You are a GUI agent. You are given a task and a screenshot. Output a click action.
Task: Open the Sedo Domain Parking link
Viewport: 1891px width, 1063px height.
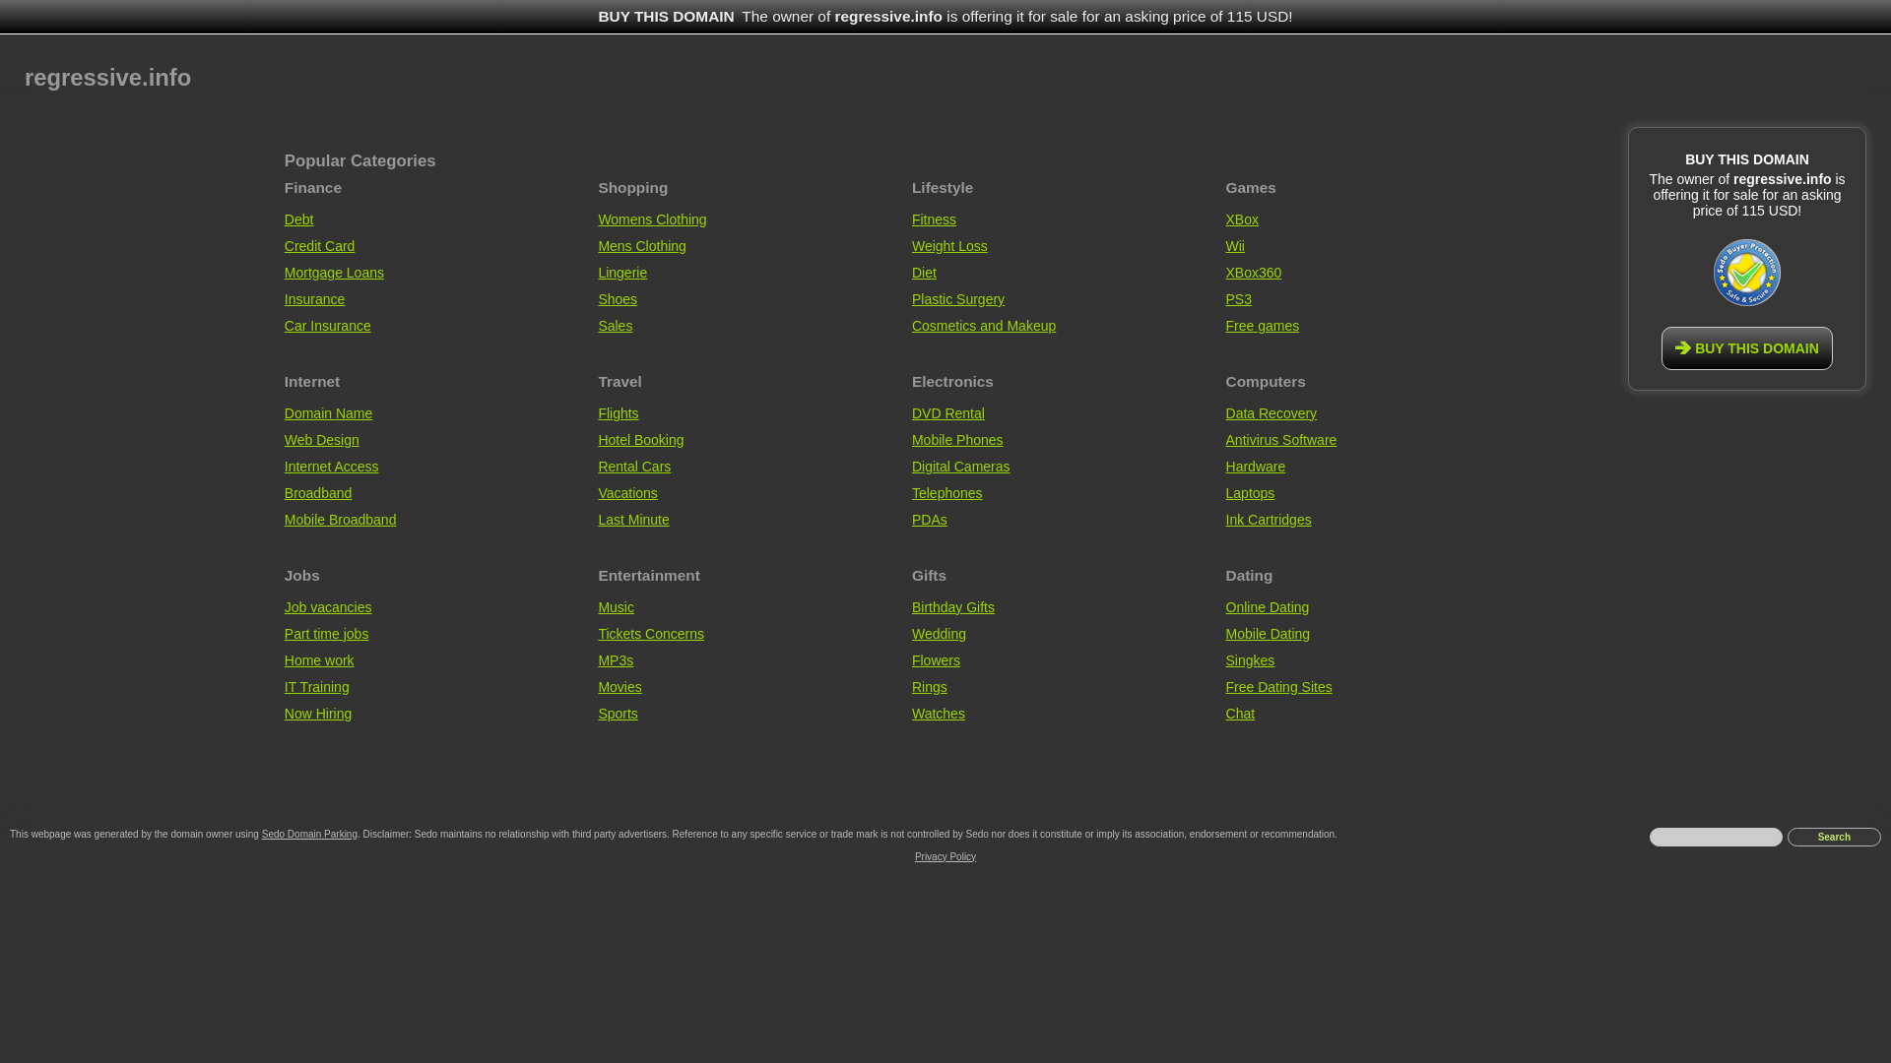tap(309, 835)
